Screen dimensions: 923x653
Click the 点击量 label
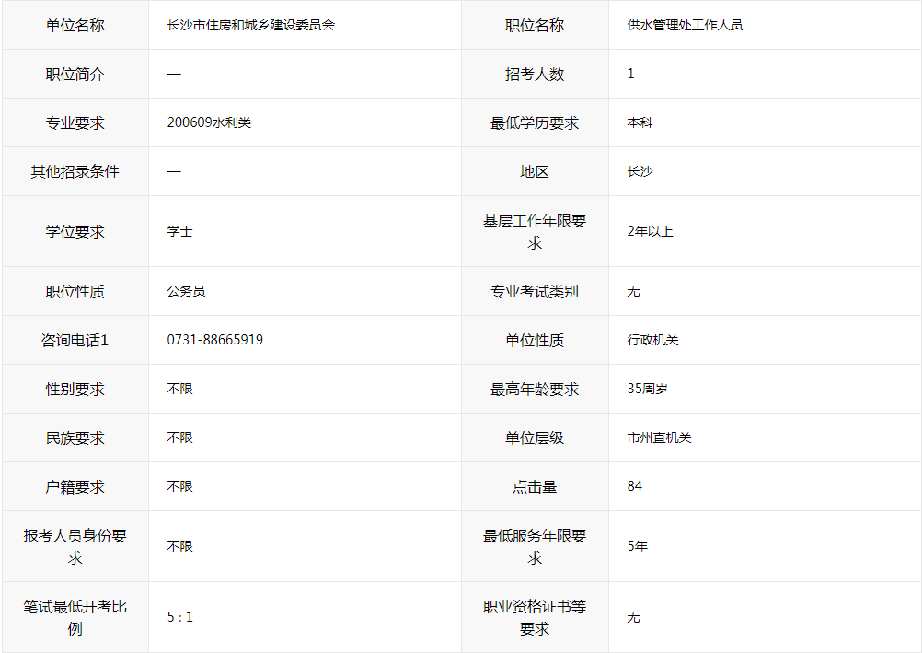(x=535, y=487)
